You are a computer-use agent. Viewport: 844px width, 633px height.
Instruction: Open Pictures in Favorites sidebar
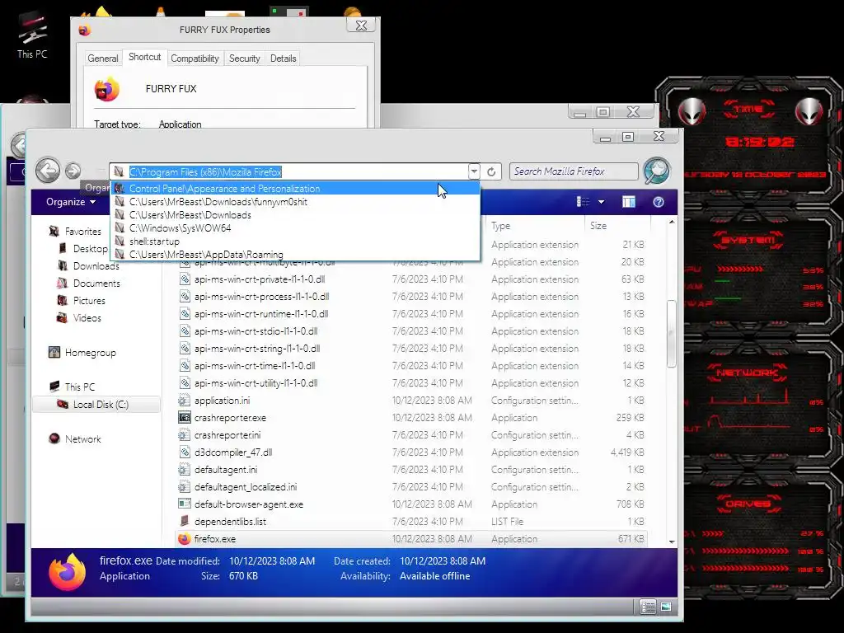(89, 300)
